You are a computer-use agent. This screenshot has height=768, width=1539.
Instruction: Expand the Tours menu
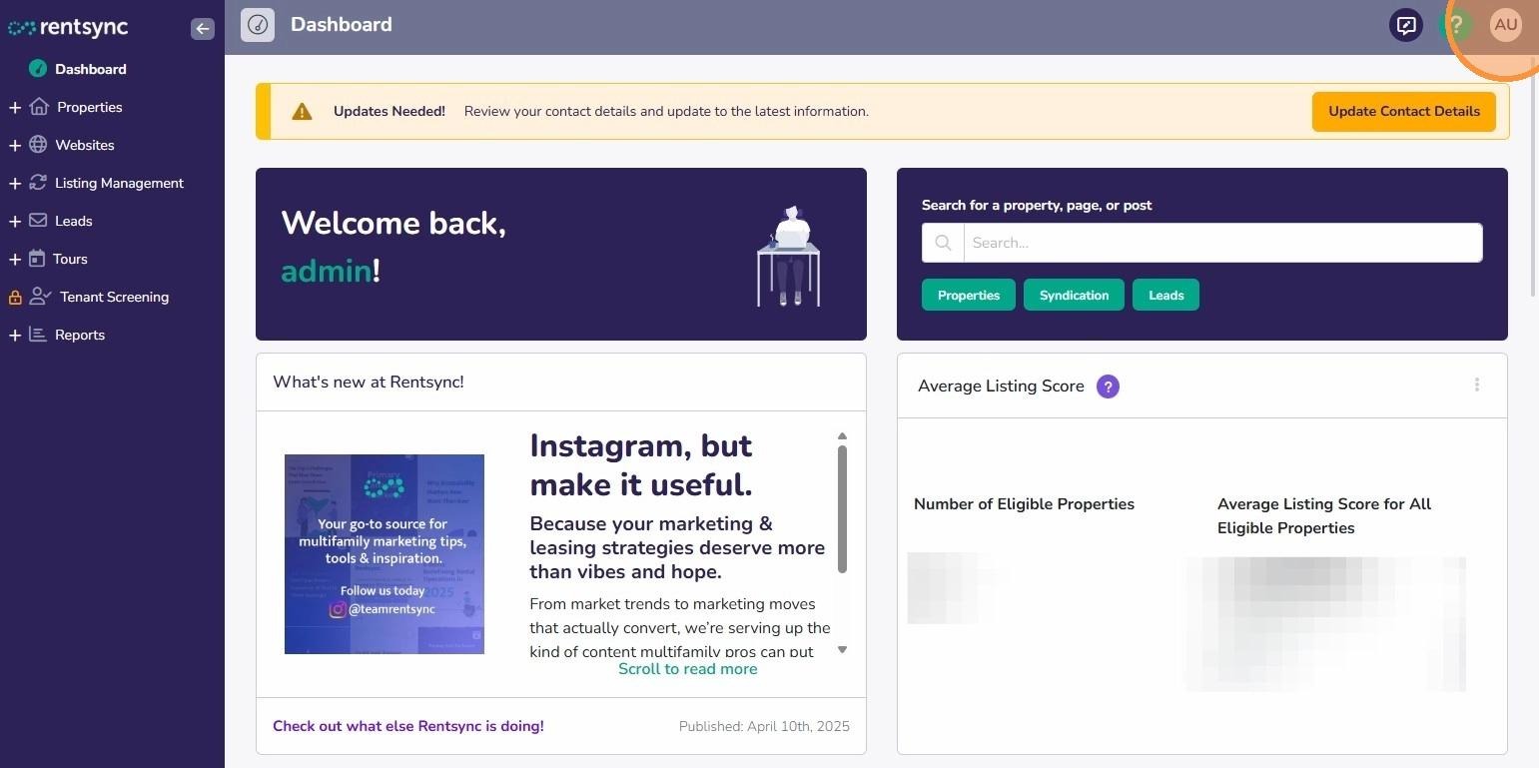[15, 259]
